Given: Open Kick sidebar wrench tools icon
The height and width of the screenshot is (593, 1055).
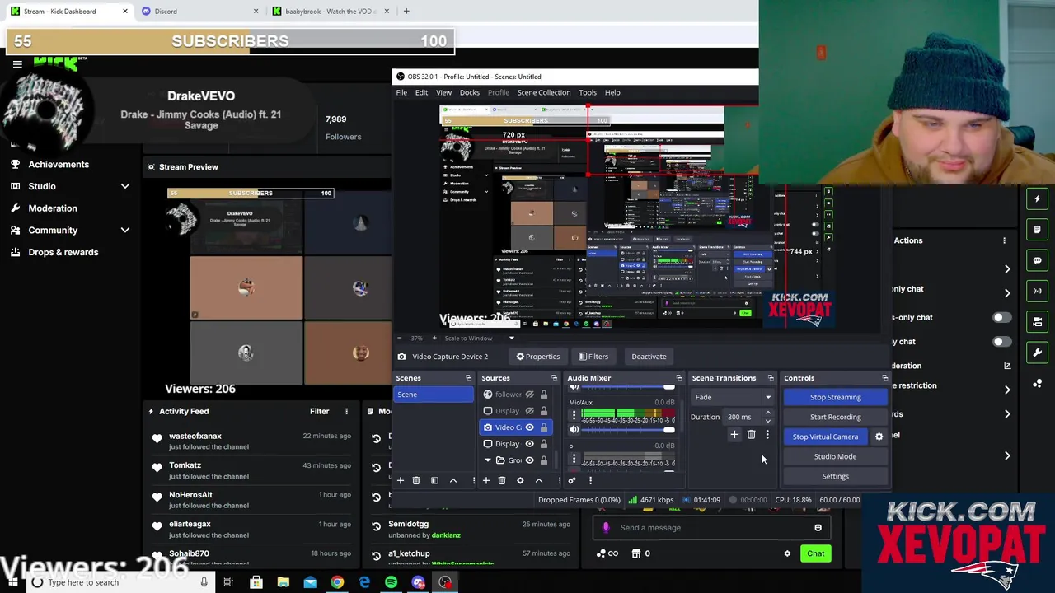Looking at the screenshot, I should tap(1037, 353).
